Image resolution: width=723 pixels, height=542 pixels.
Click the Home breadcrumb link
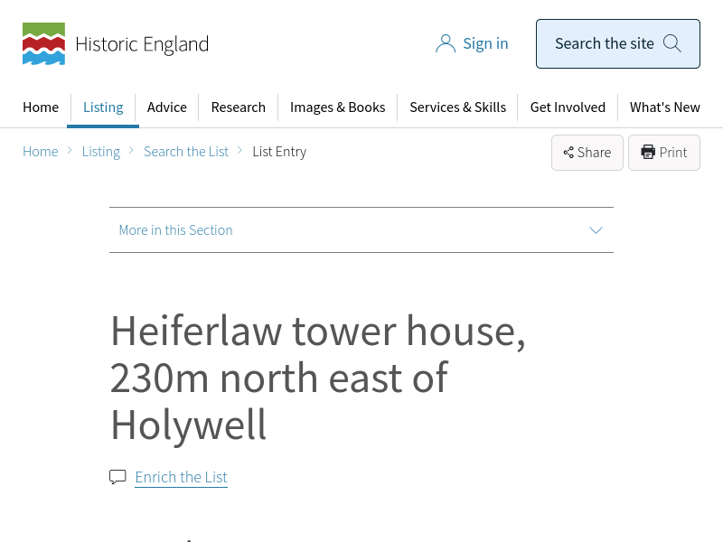point(41,152)
